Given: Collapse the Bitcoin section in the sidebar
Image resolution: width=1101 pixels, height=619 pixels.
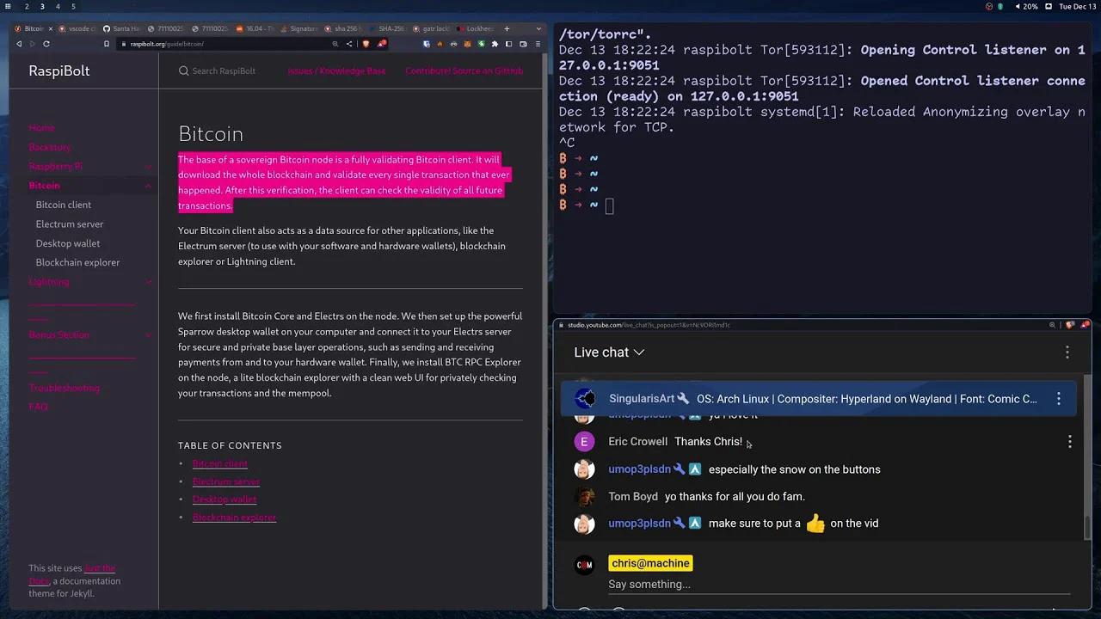Looking at the screenshot, I should tap(148, 186).
